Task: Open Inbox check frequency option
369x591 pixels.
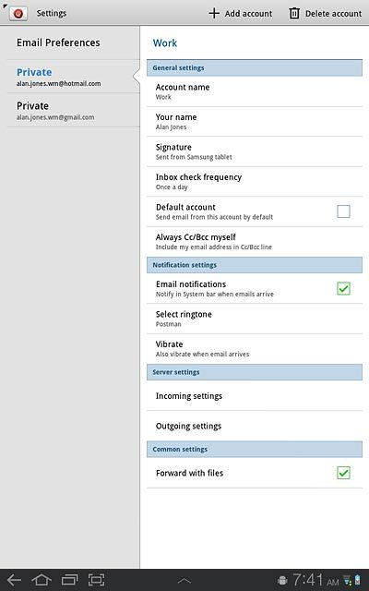Action: click(x=255, y=182)
